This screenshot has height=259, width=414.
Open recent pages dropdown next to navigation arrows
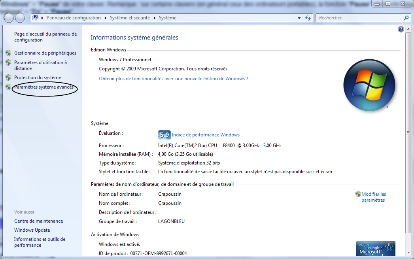point(28,18)
